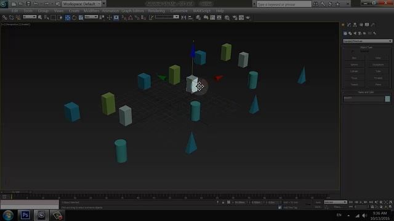
Task: Click the Mirror tool
Action: click(183, 18)
